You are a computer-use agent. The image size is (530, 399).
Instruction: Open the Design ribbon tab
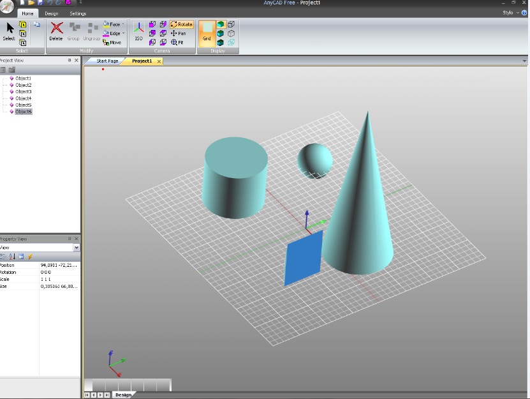click(x=51, y=13)
